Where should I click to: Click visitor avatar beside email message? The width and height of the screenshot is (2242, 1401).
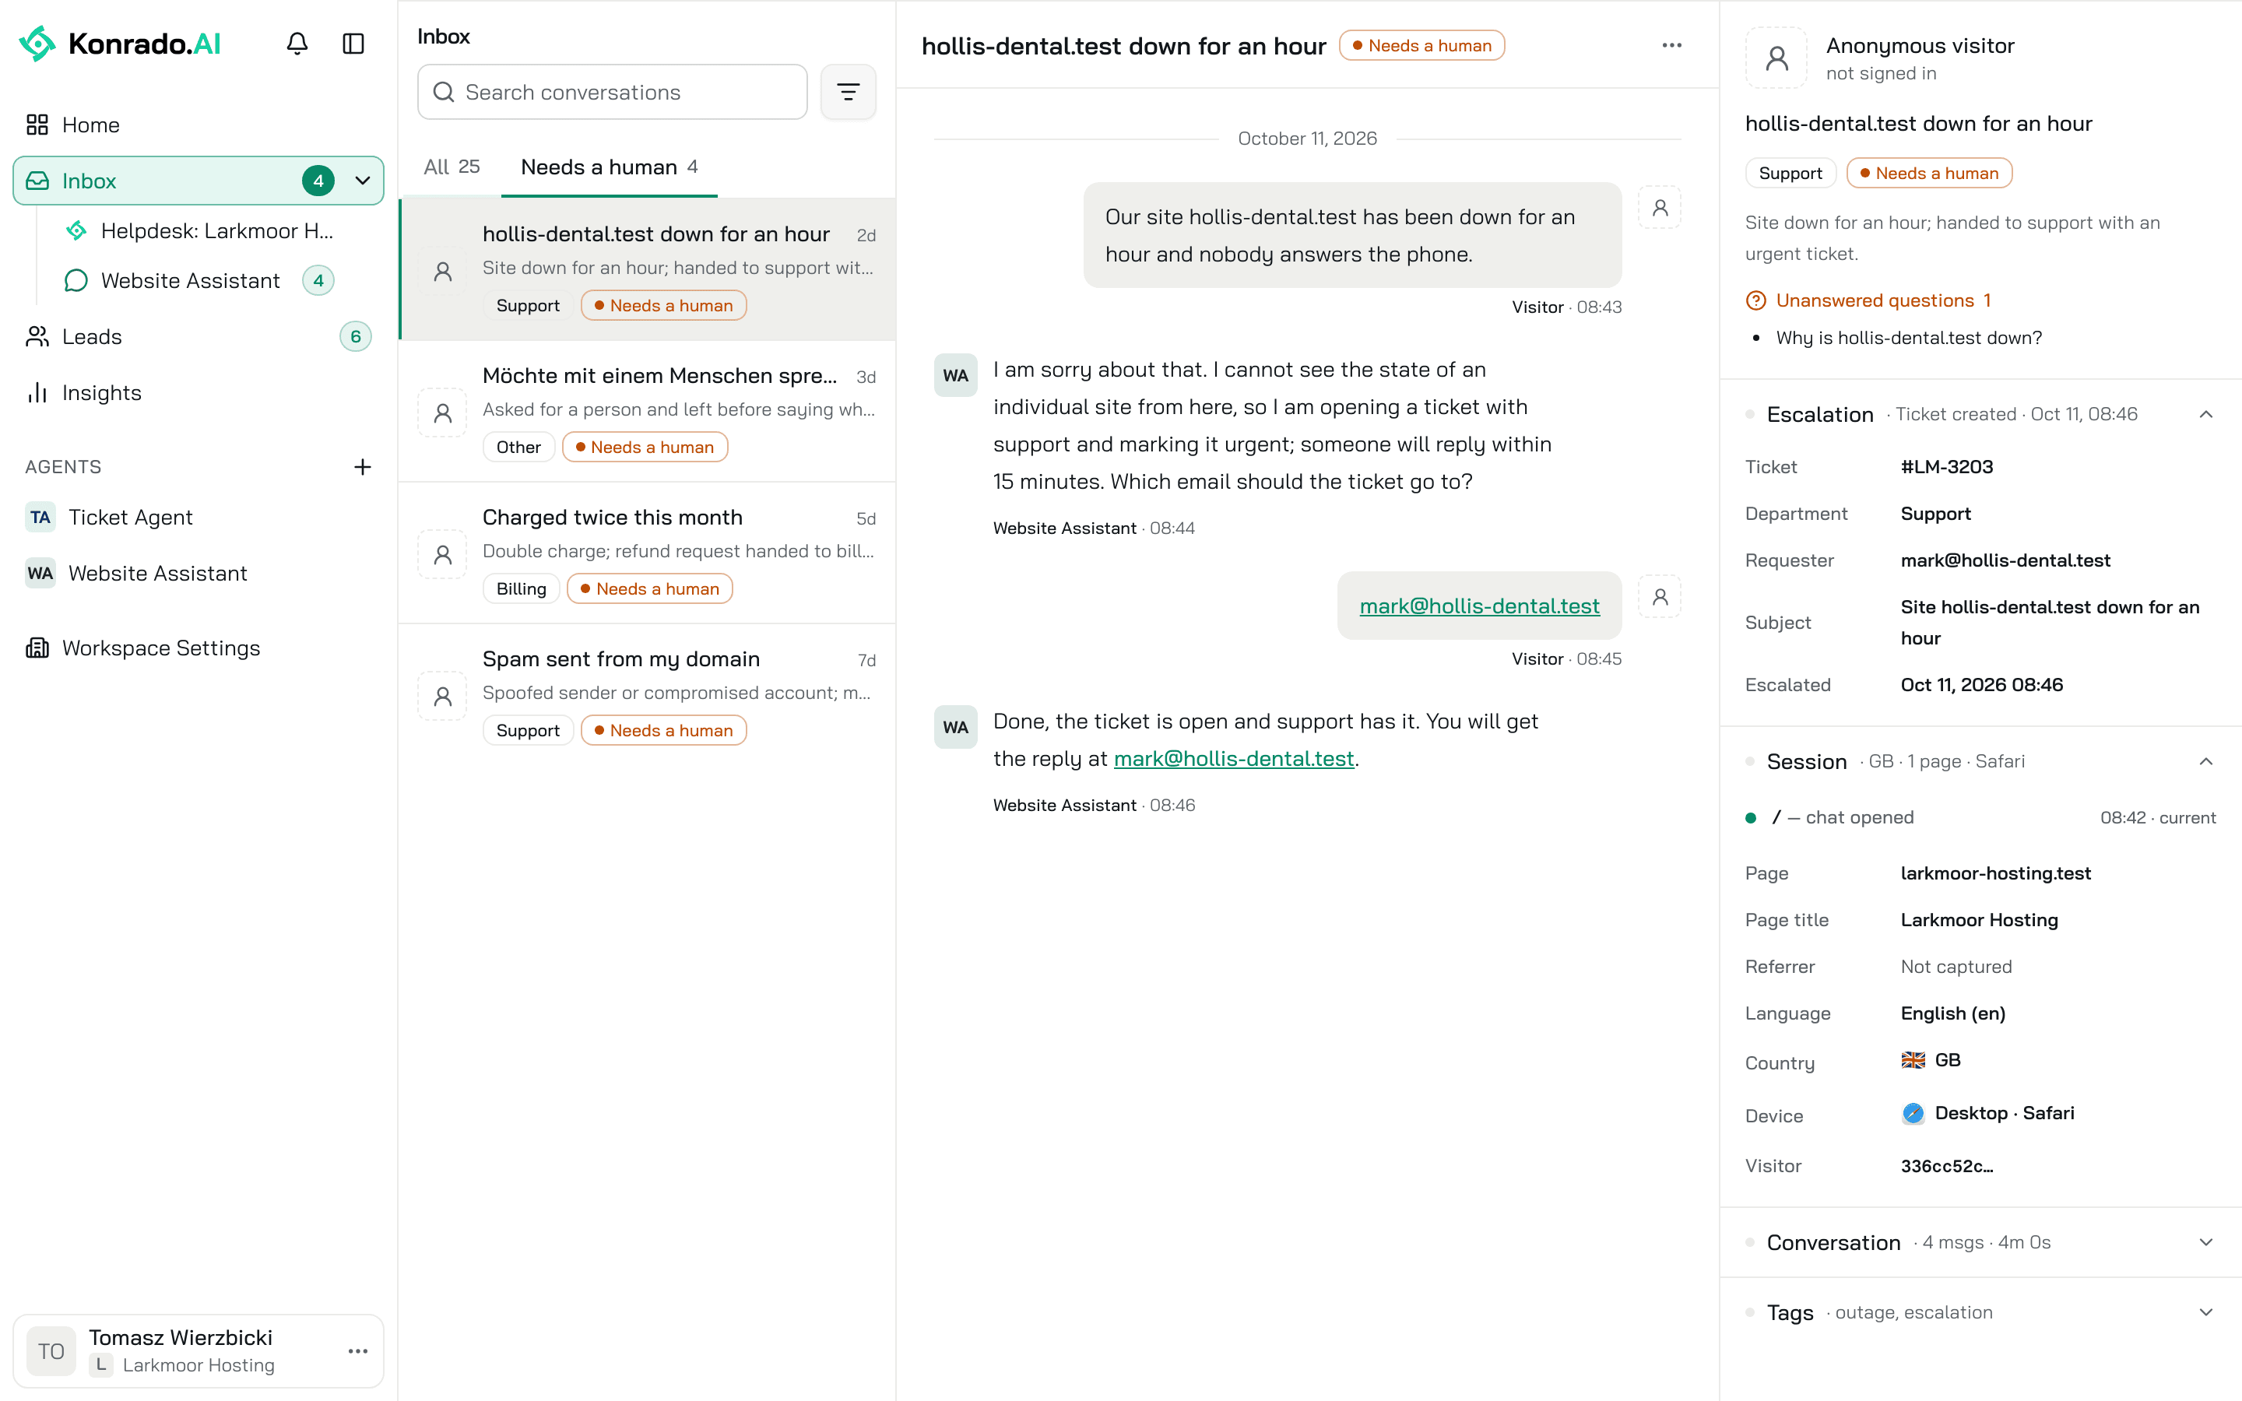(x=1659, y=597)
